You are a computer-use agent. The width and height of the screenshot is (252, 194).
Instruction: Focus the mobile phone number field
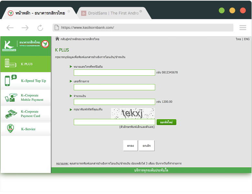(x=114, y=72)
